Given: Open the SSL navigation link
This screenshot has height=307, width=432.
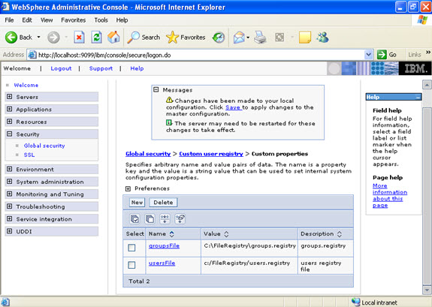Looking at the screenshot, I should [x=29, y=155].
